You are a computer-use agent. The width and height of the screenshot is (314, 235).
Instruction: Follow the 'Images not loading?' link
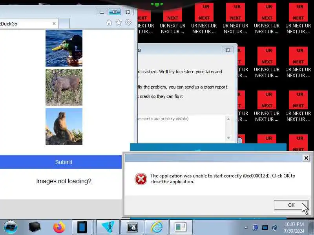(x=64, y=181)
